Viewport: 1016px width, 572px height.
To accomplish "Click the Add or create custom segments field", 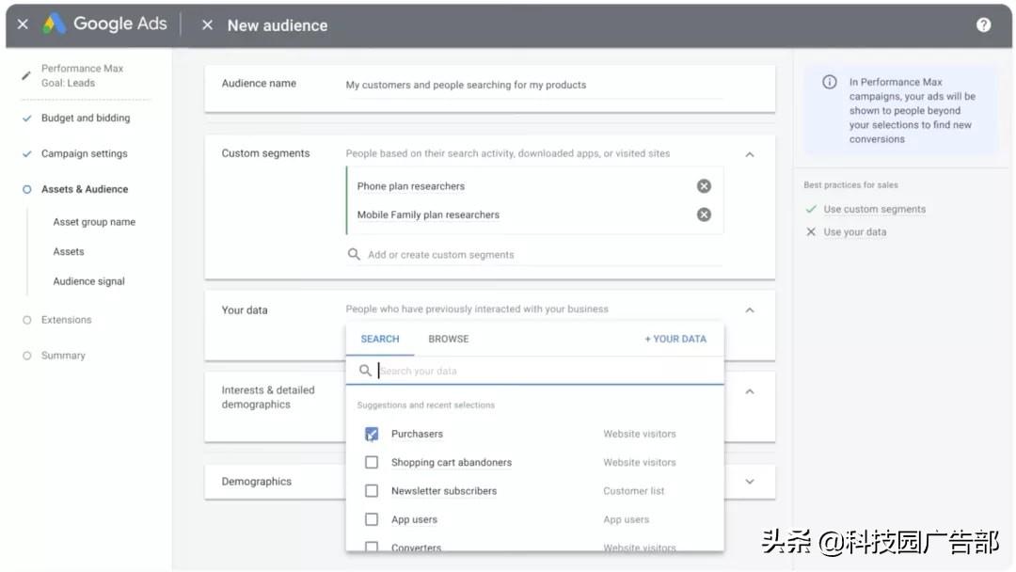I will 534,255.
